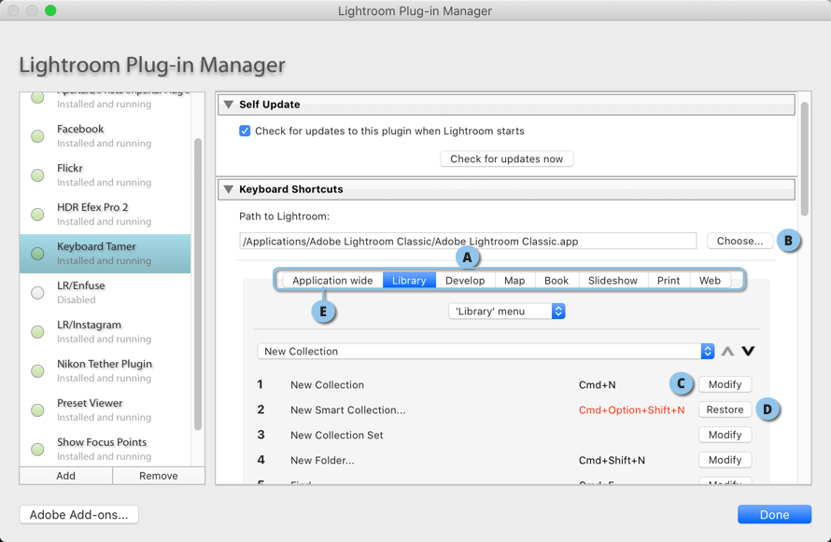Click Check for updates now
The height and width of the screenshot is (542, 831).
click(x=507, y=159)
